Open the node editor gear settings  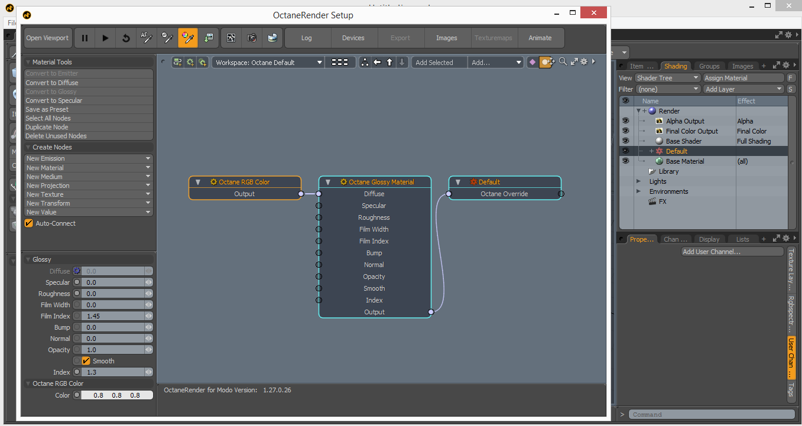(x=584, y=61)
